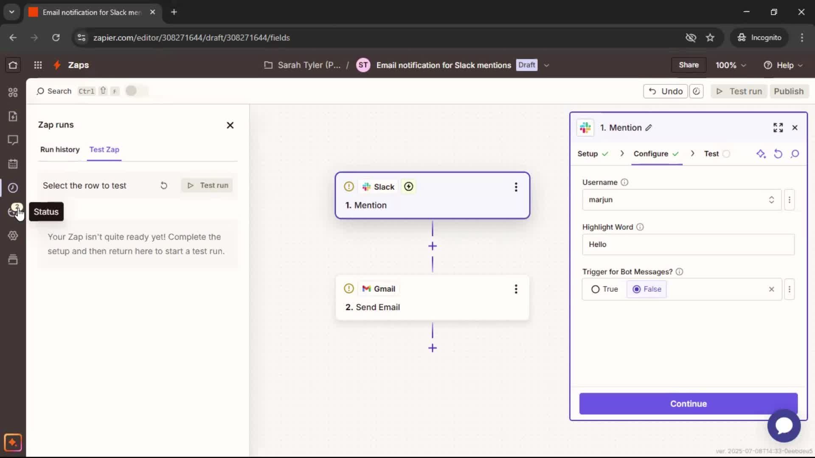
Task: Click the Continue button
Action: [688, 404]
